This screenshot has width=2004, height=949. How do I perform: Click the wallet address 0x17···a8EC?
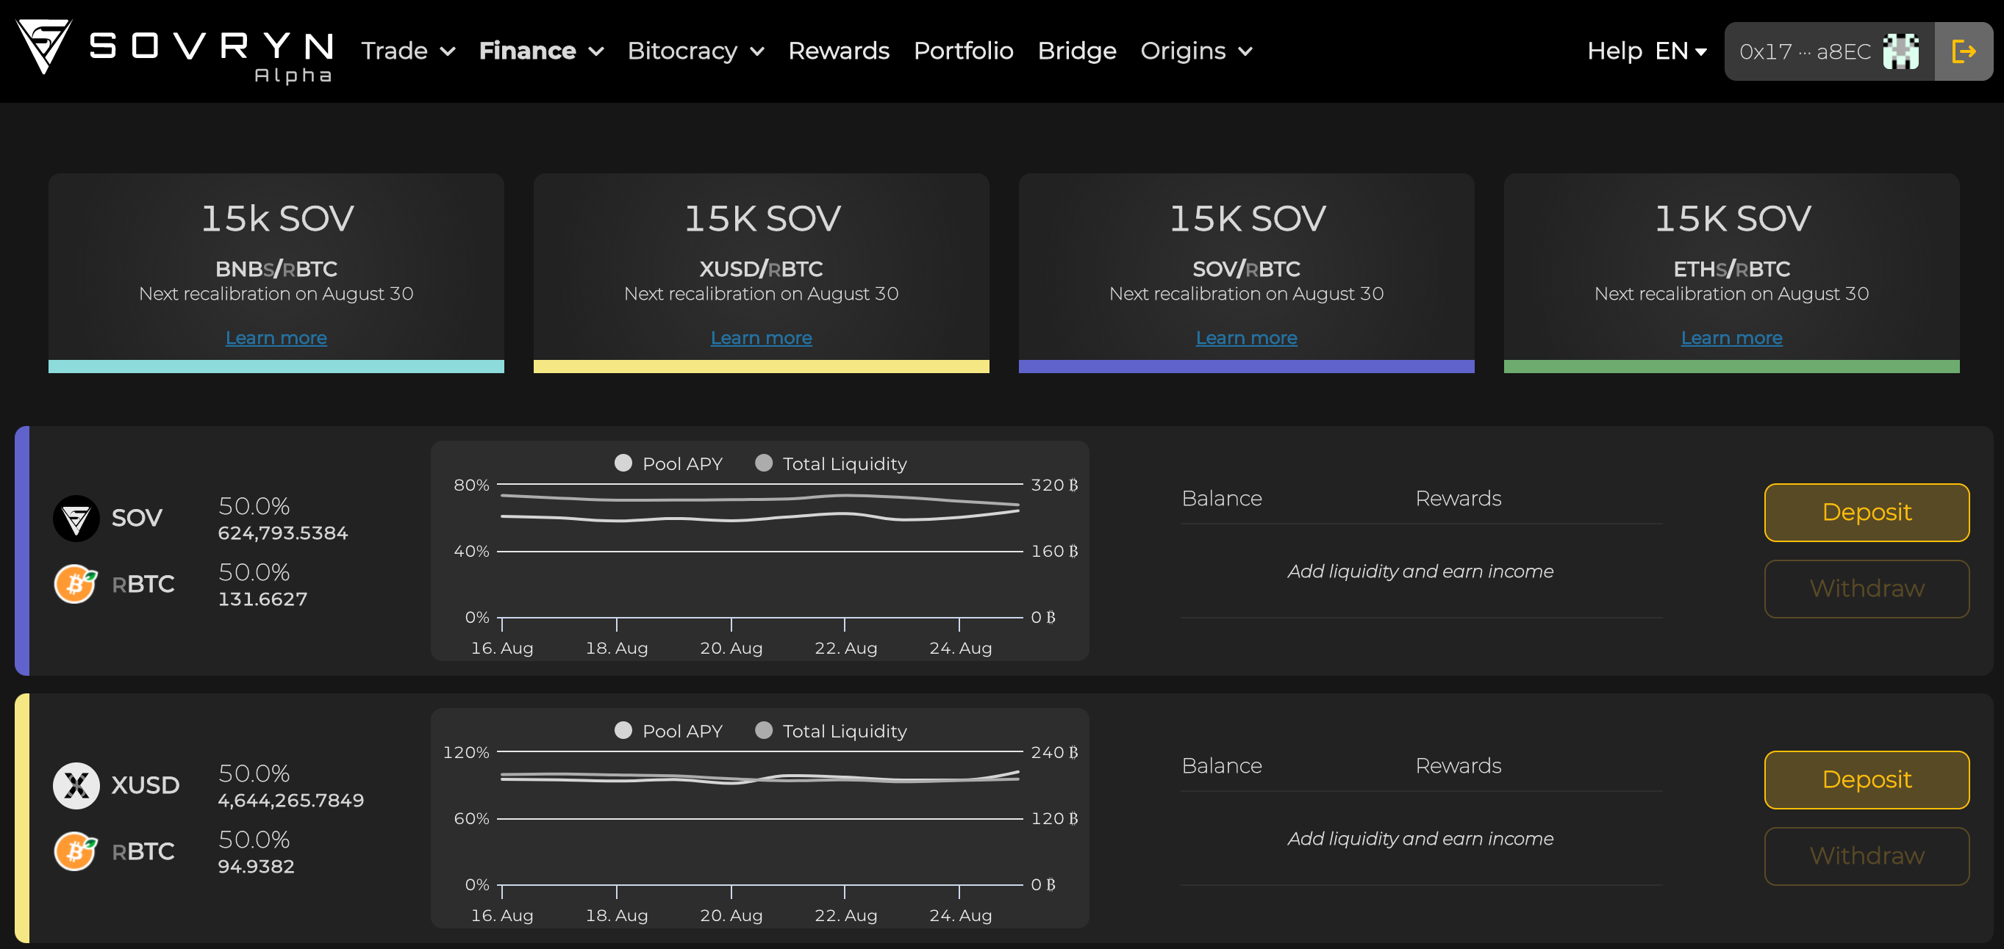(1805, 51)
